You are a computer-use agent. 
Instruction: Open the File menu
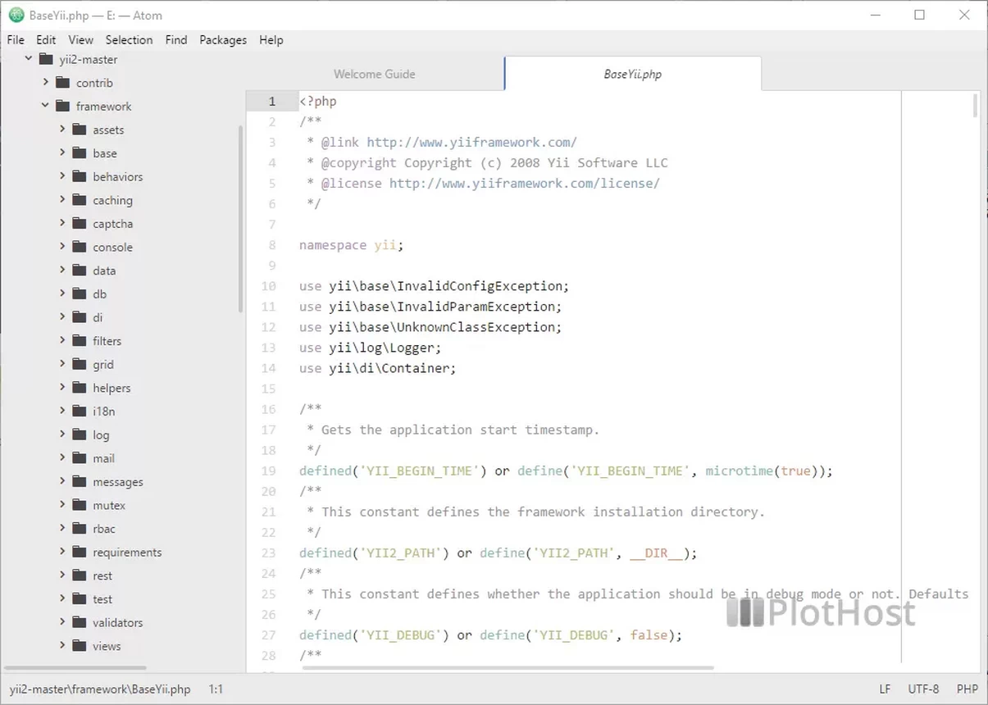pyautogui.click(x=16, y=39)
